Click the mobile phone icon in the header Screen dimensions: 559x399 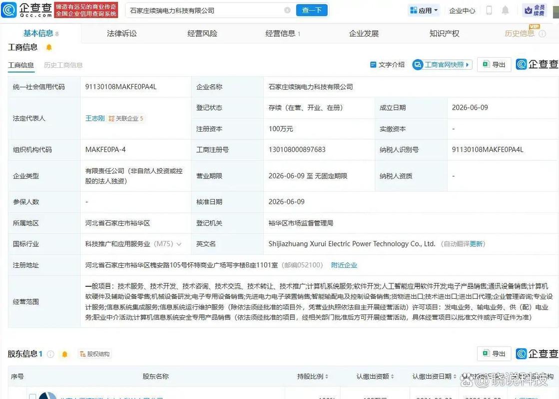489,10
